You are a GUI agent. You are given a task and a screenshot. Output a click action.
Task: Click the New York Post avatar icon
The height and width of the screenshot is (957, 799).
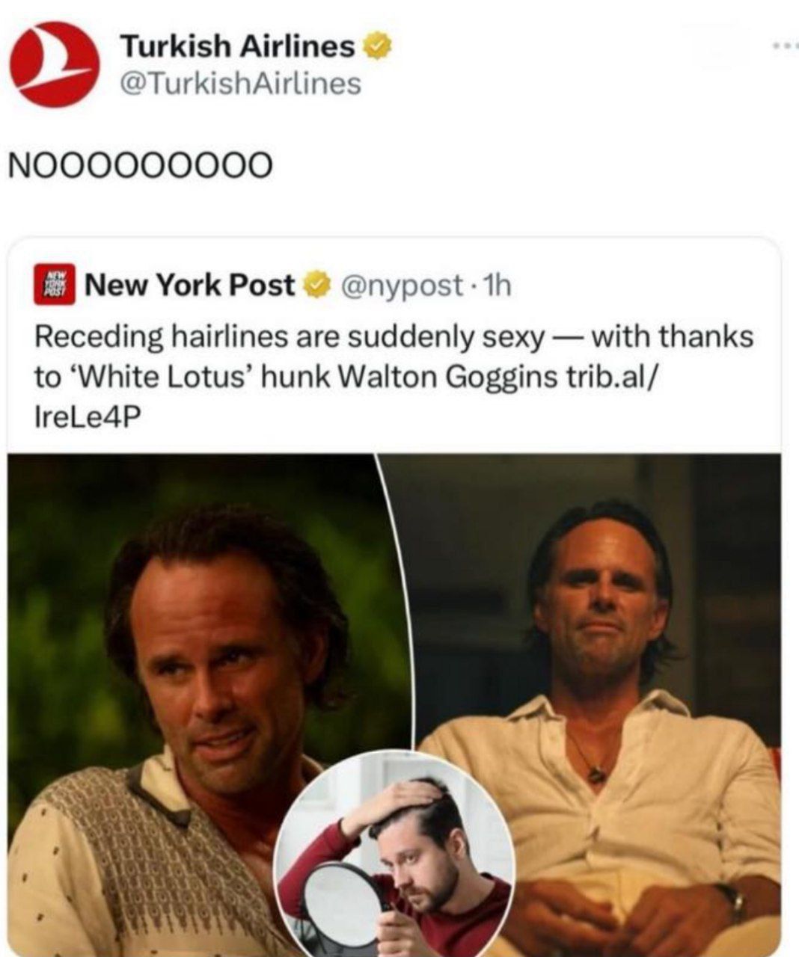pyautogui.click(x=55, y=284)
